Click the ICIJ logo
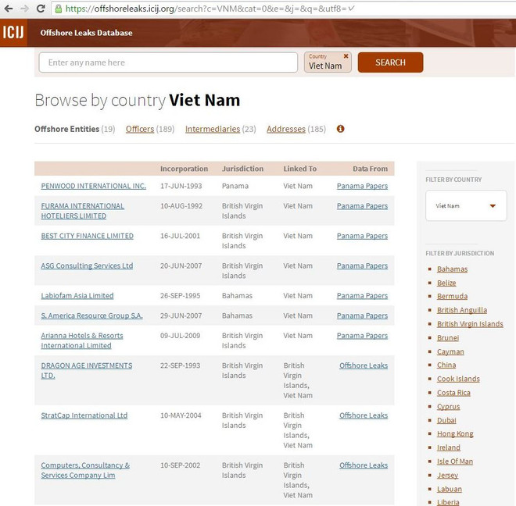The height and width of the screenshot is (506, 516). (x=13, y=33)
